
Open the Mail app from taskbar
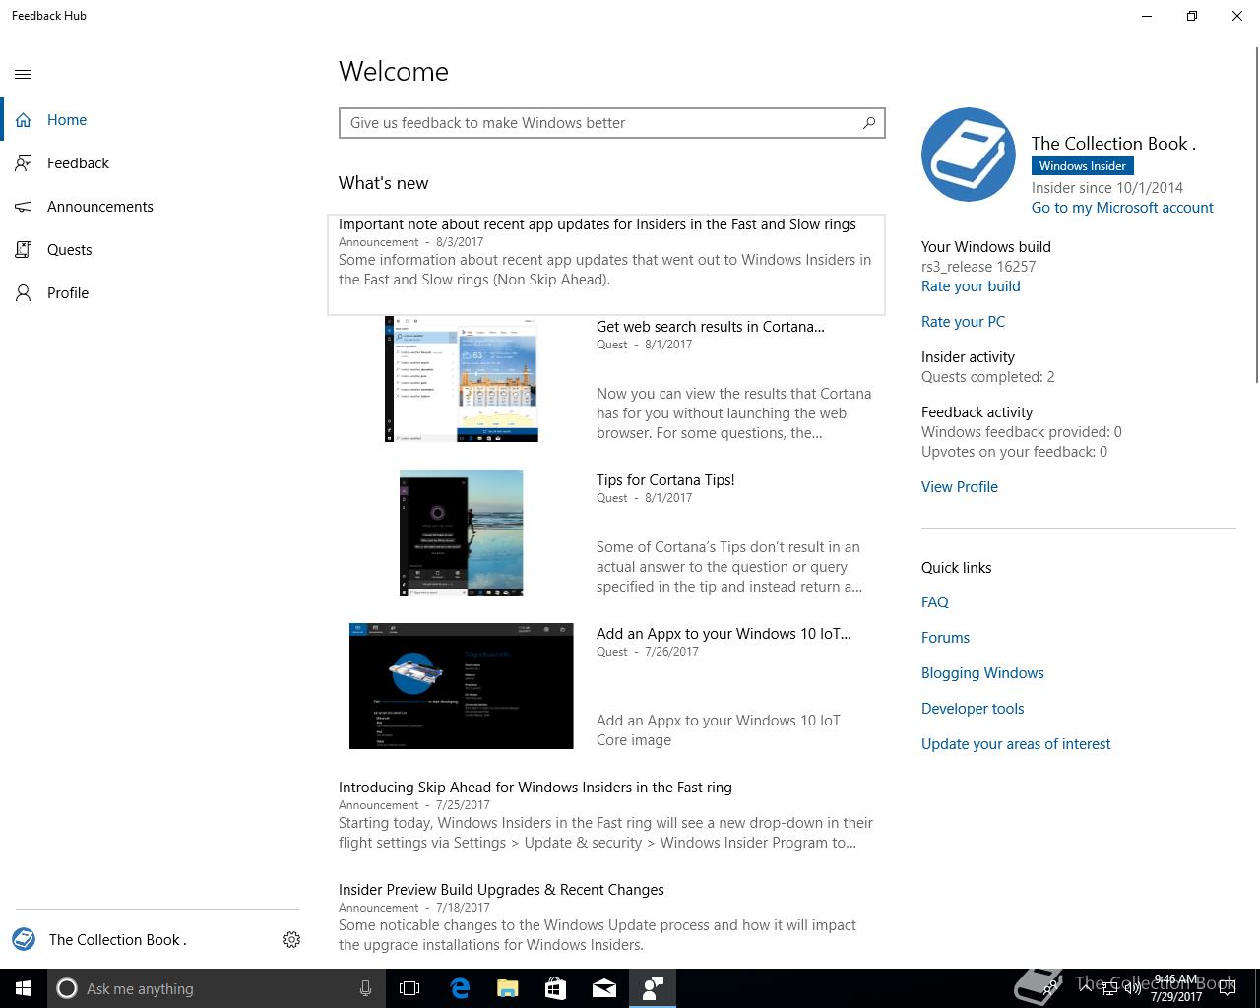[604, 988]
